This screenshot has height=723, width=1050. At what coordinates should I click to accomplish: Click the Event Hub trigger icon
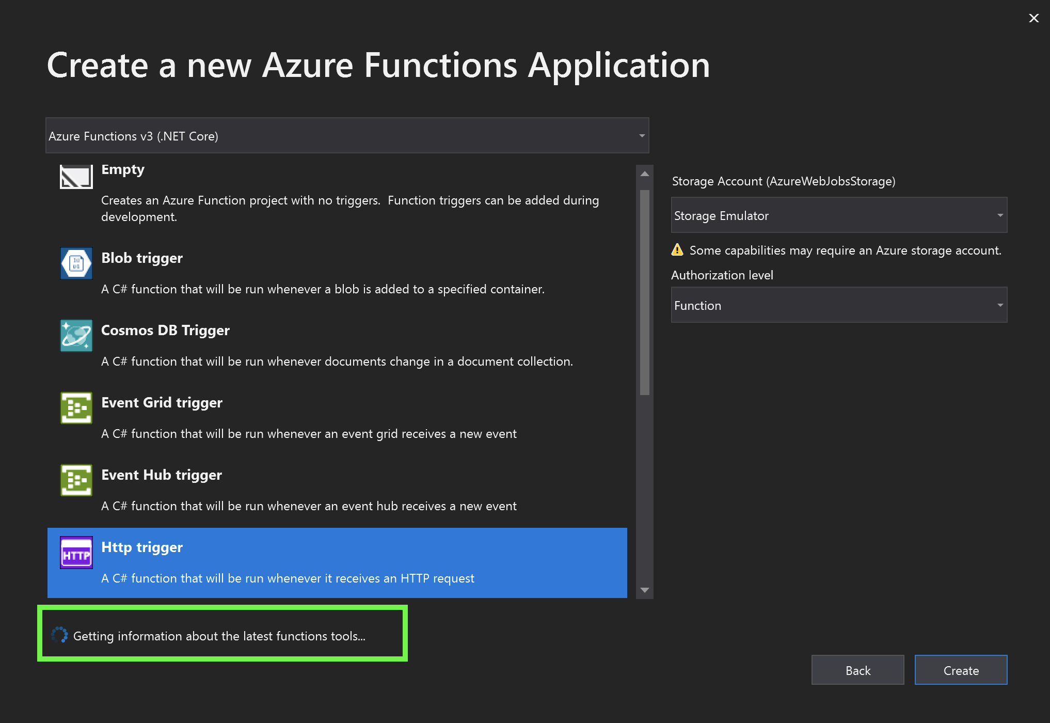pyautogui.click(x=76, y=480)
